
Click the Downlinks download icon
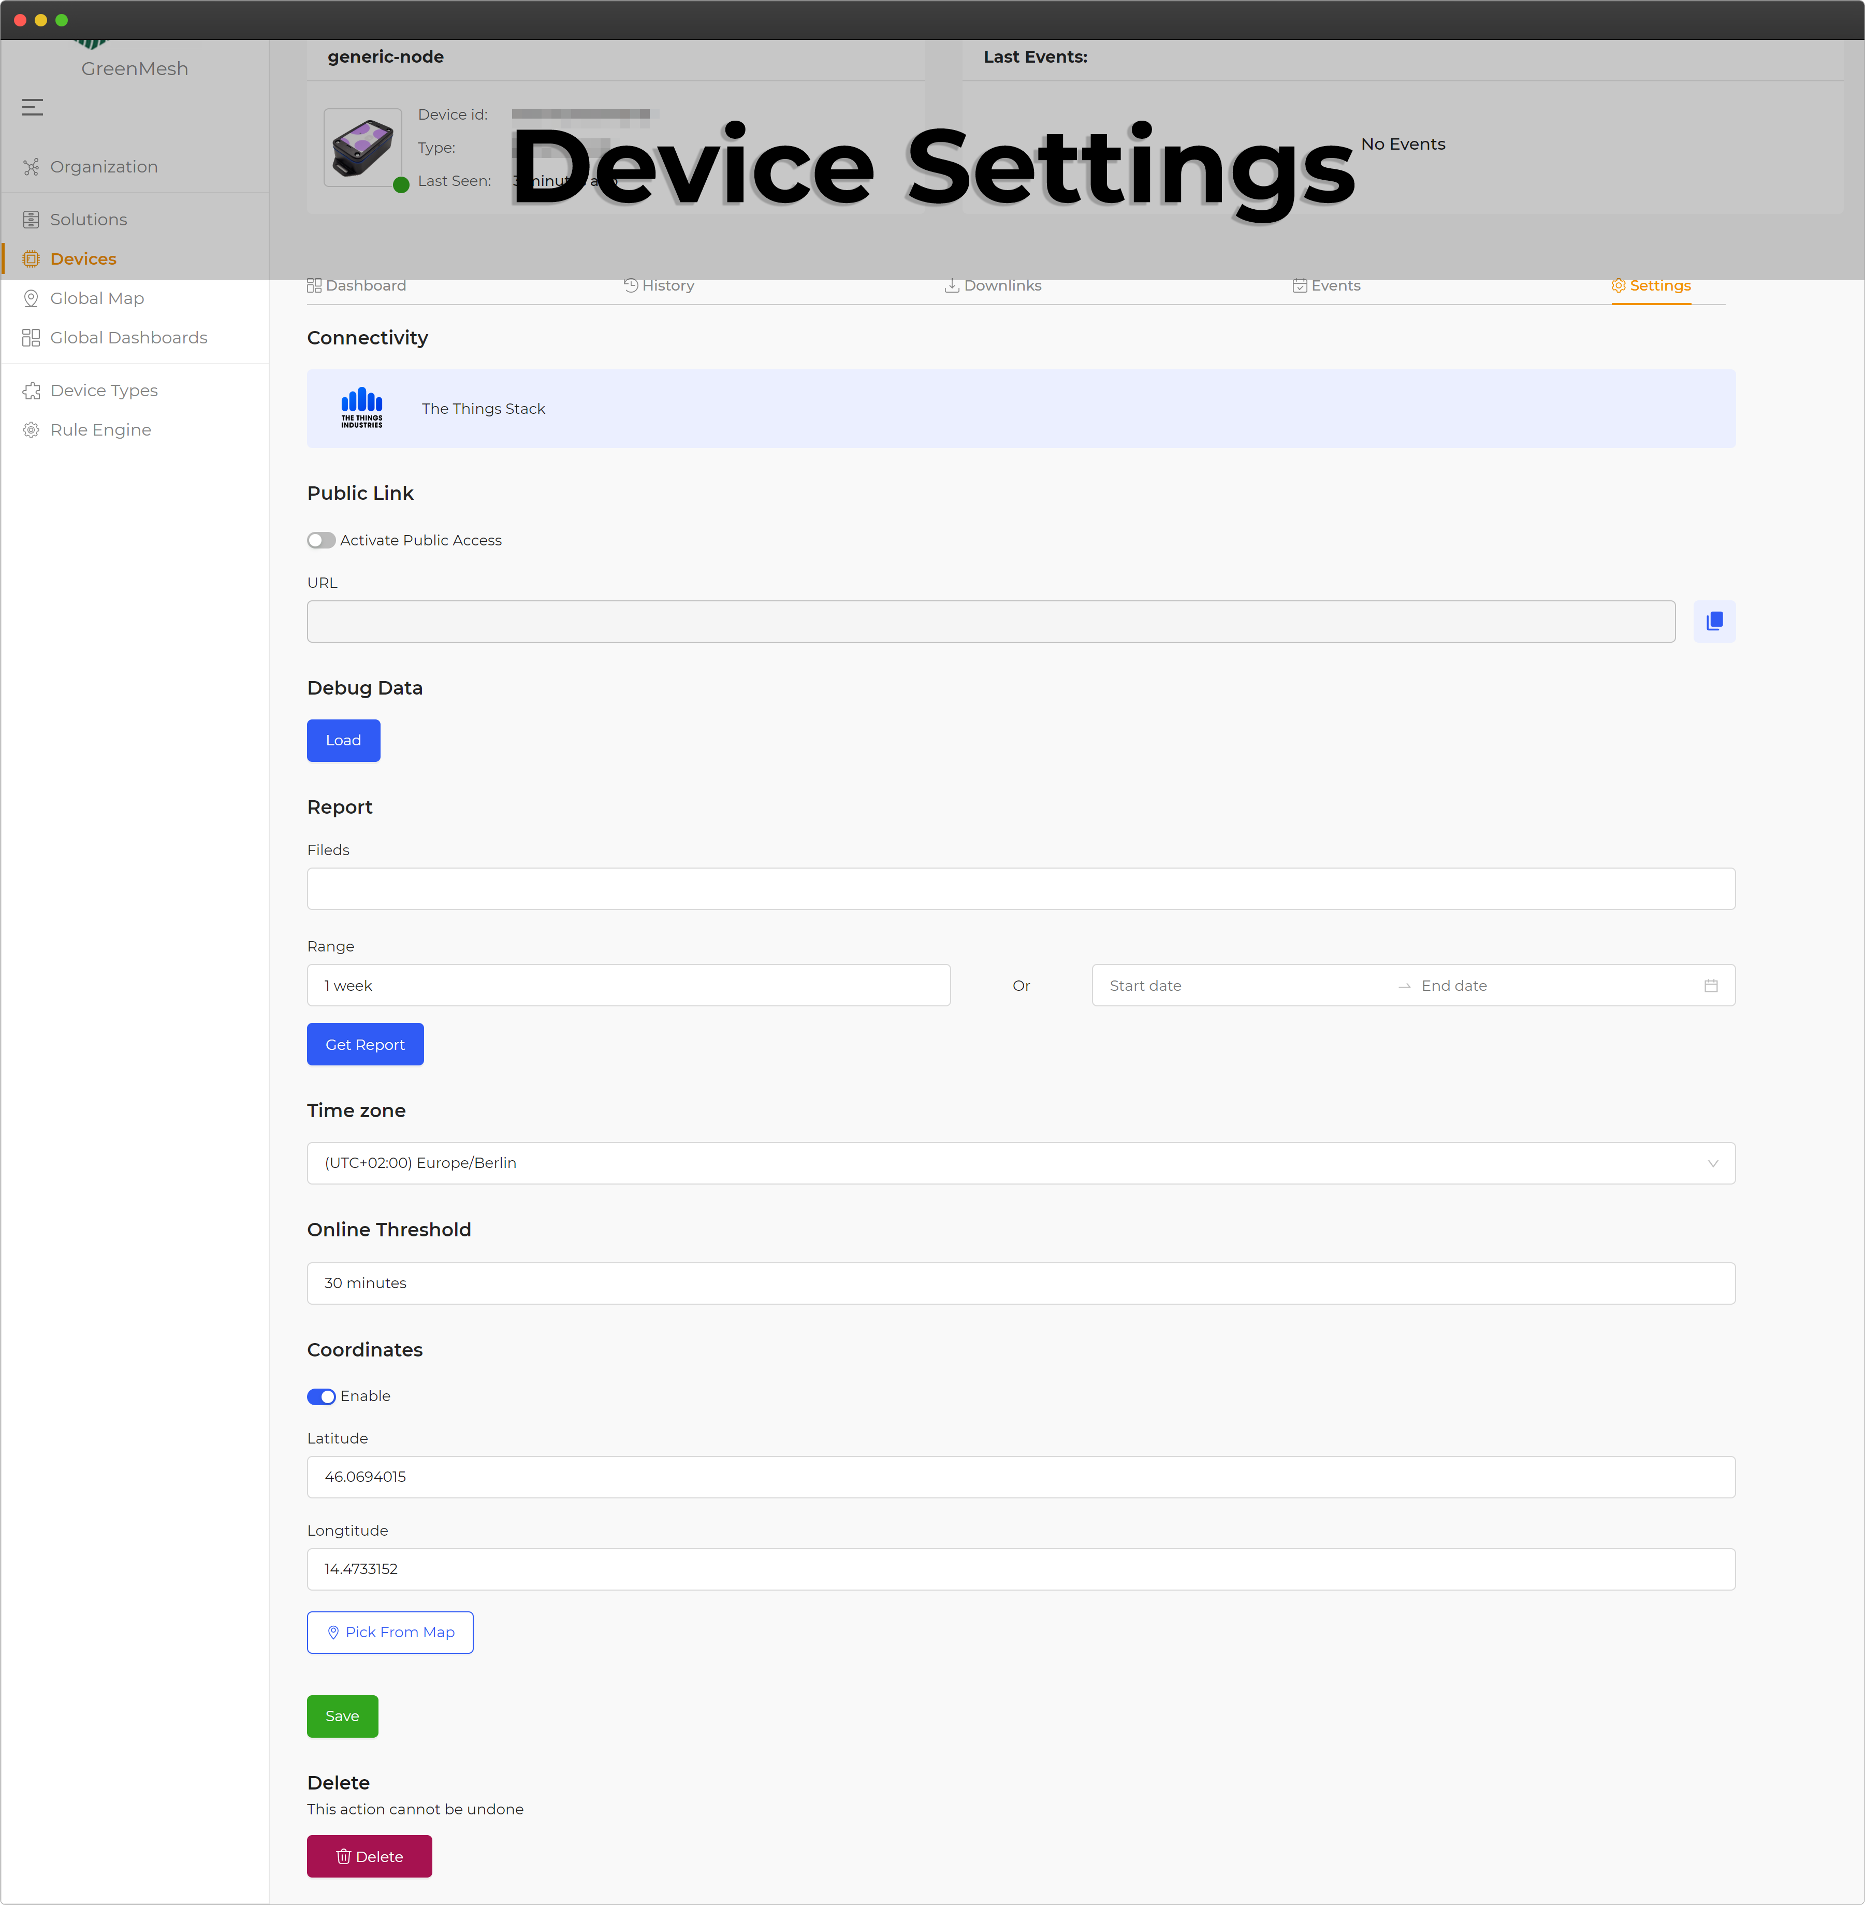[x=951, y=285]
